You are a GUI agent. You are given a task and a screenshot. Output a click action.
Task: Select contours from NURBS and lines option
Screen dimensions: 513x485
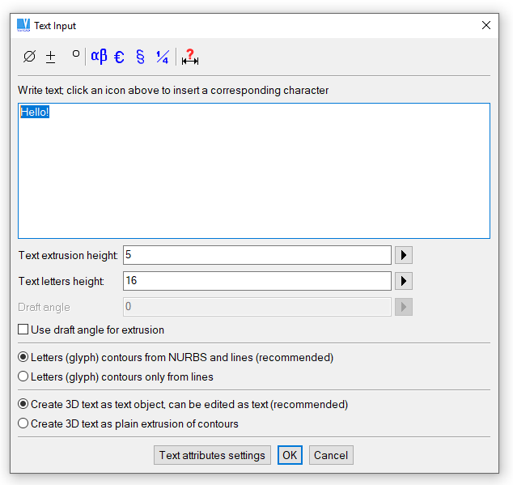pyautogui.click(x=23, y=357)
